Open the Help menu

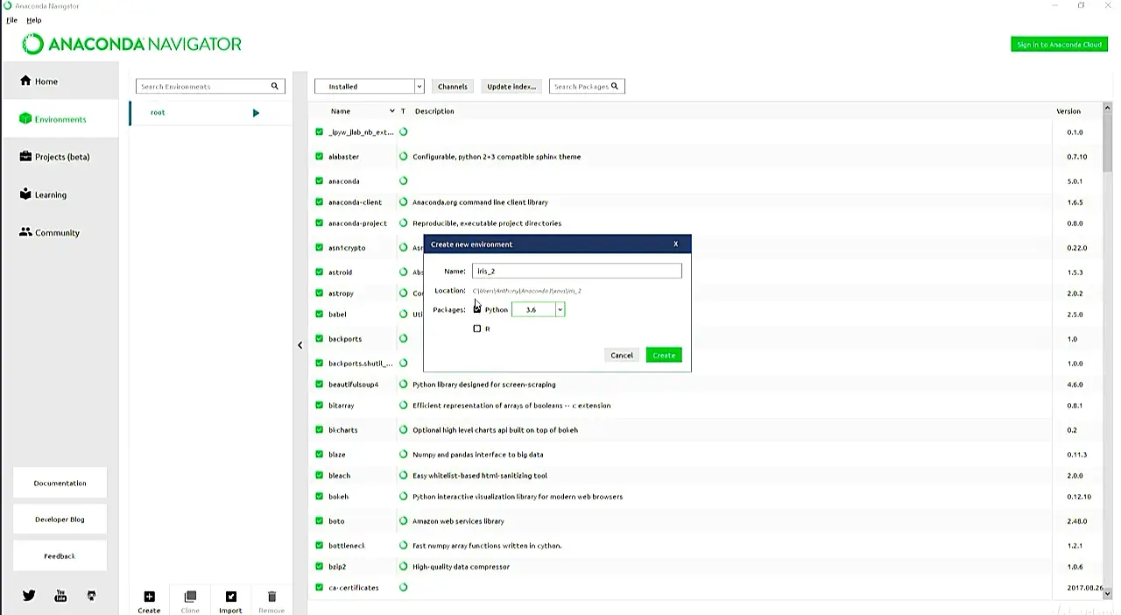click(33, 20)
